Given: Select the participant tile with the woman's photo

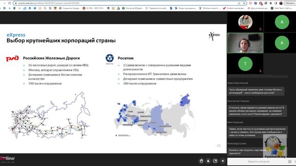Looking at the screenshot, I should click(245, 22).
